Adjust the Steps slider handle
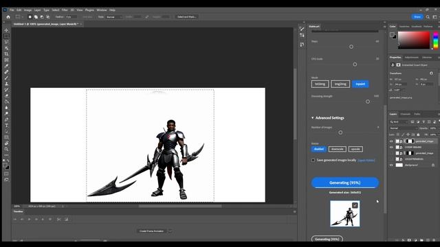Viewport: 440px width, 247px height. [x=351, y=47]
